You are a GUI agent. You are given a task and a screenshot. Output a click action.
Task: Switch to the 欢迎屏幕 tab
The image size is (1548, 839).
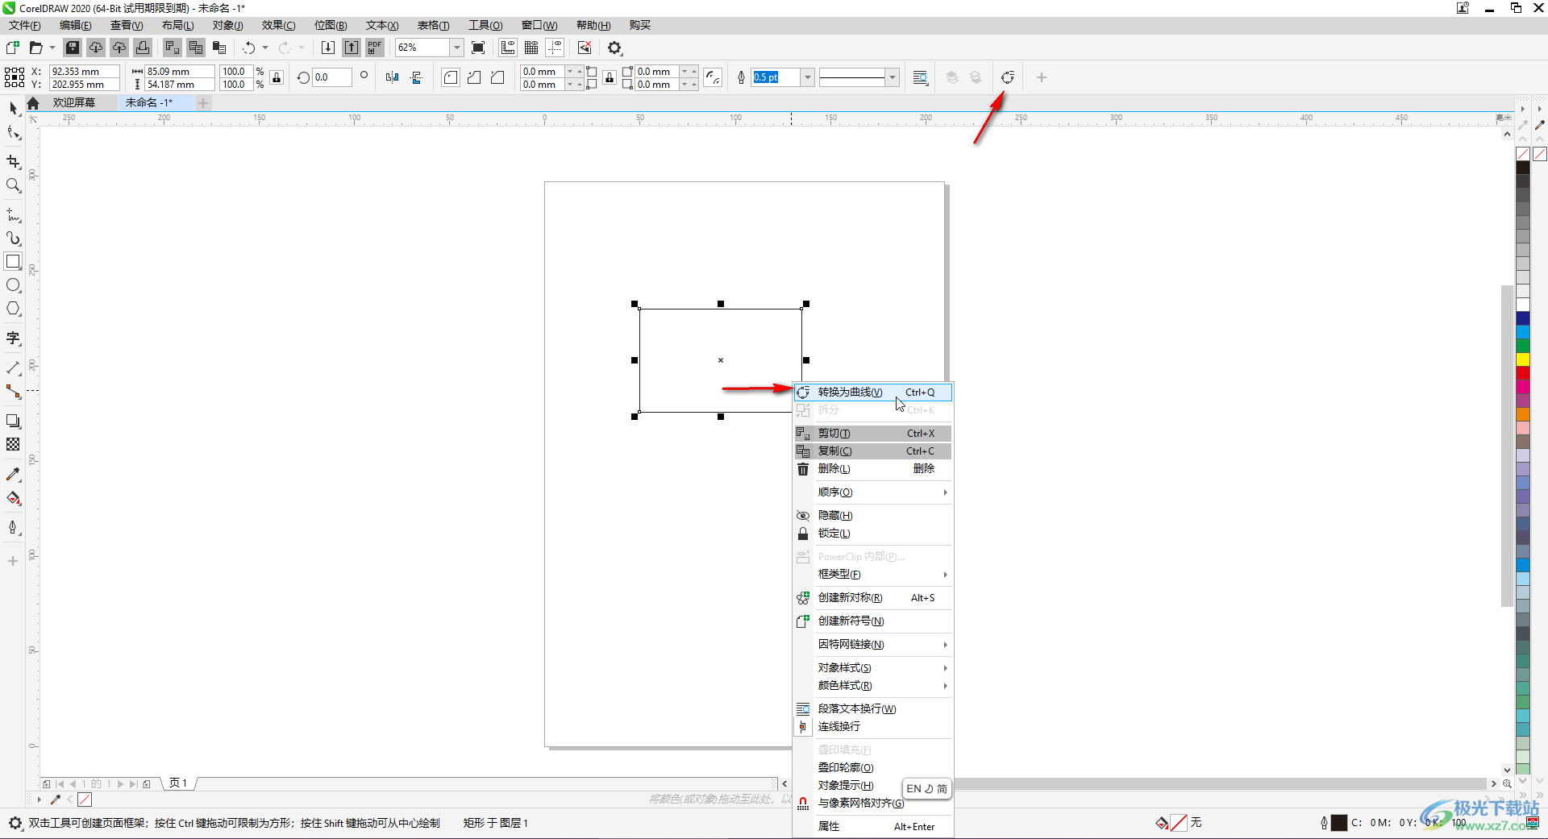[x=73, y=102]
